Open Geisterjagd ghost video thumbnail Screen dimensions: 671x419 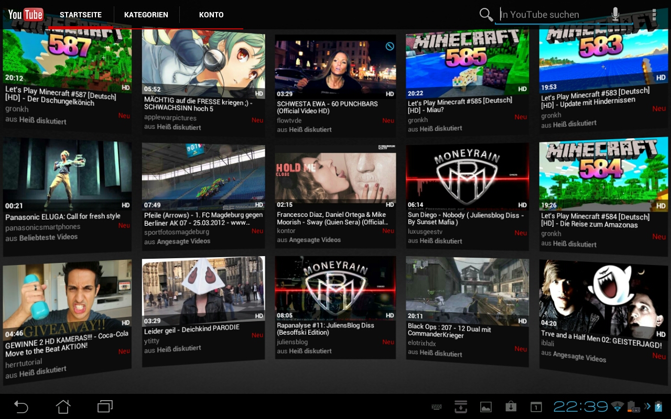[x=603, y=300]
